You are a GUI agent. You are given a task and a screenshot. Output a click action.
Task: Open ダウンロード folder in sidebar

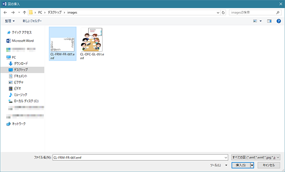(x=21, y=64)
